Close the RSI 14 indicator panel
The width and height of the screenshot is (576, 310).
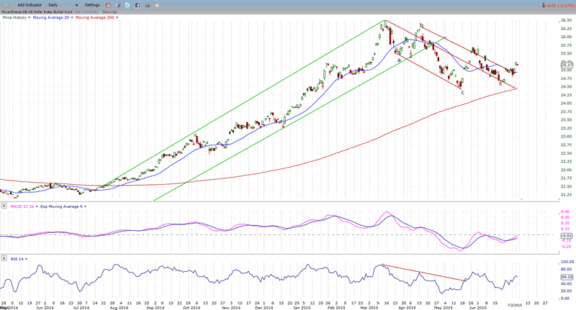4,257
